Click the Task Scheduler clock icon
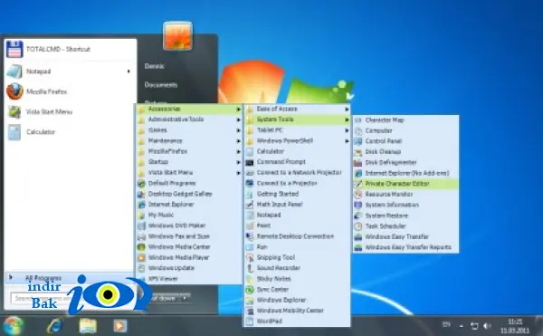This screenshot has width=543, height=336. tap(358, 226)
